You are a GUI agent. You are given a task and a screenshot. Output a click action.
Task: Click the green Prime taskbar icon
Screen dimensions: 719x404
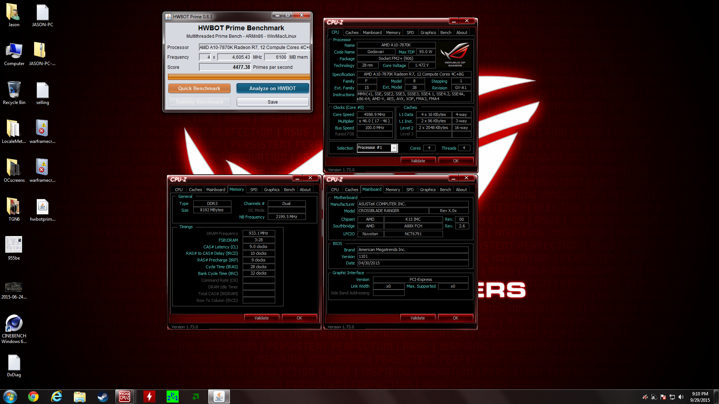click(x=173, y=397)
